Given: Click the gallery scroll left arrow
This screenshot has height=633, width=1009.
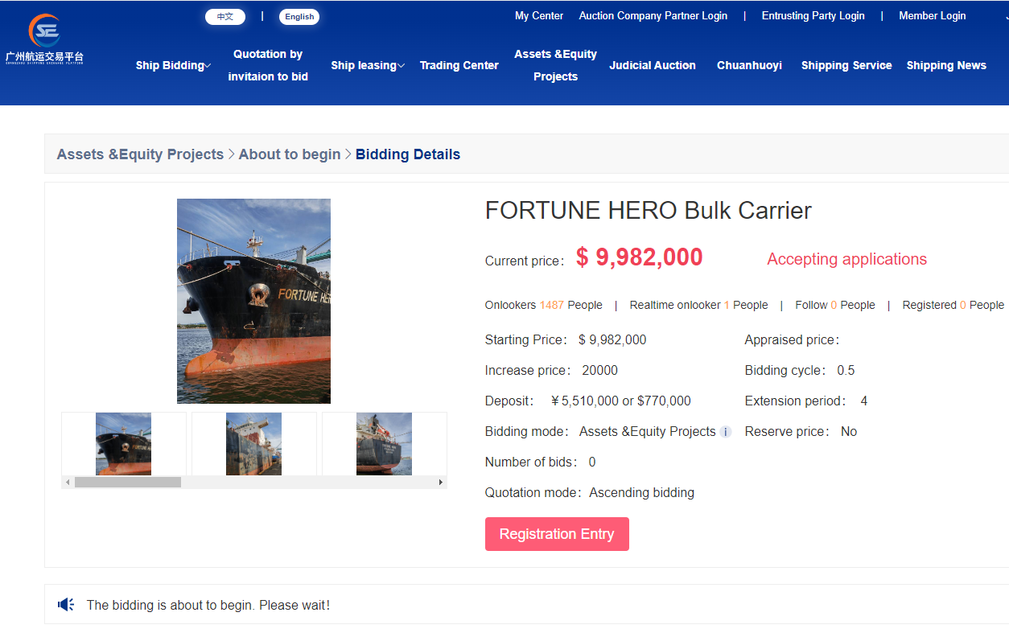Looking at the screenshot, I should 68,483.
